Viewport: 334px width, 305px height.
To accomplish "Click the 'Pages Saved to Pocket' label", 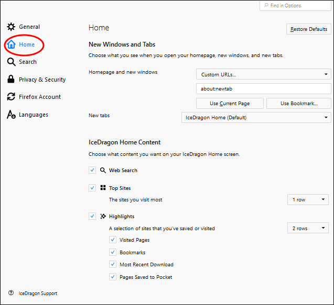I will click(146, 277).
